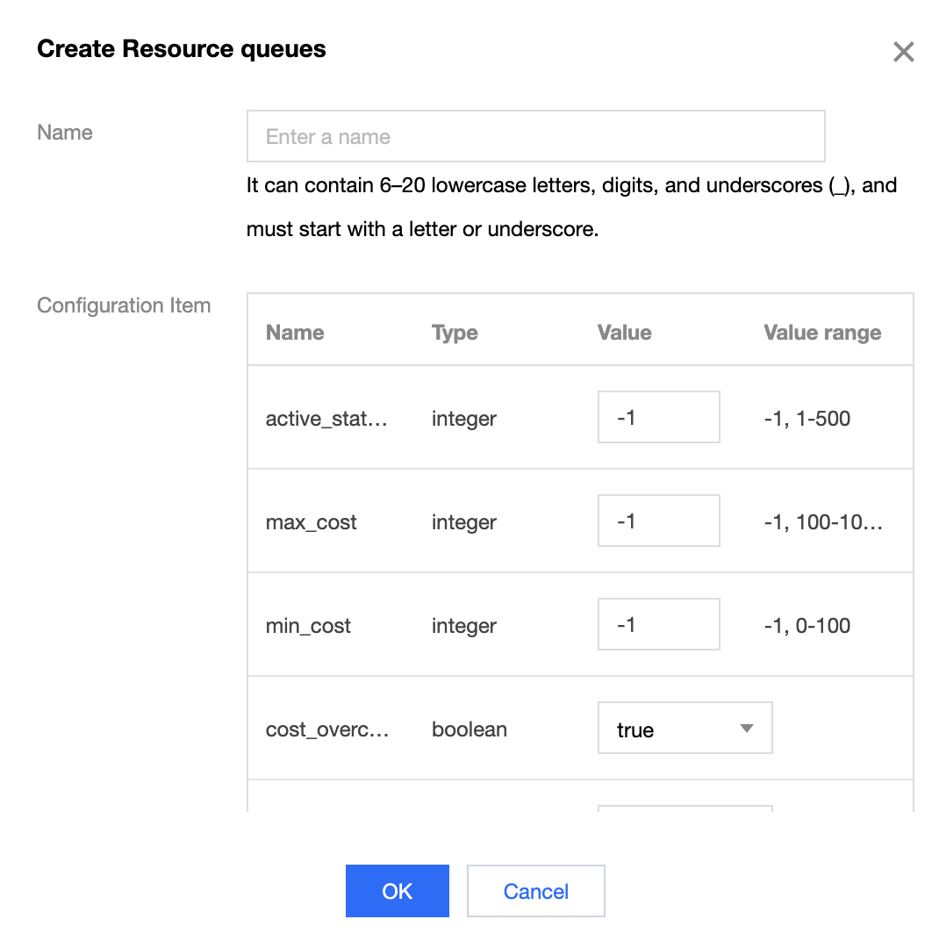Click the max_cost value input field
This screenshot has height=941, width=939.
point(658,520)
